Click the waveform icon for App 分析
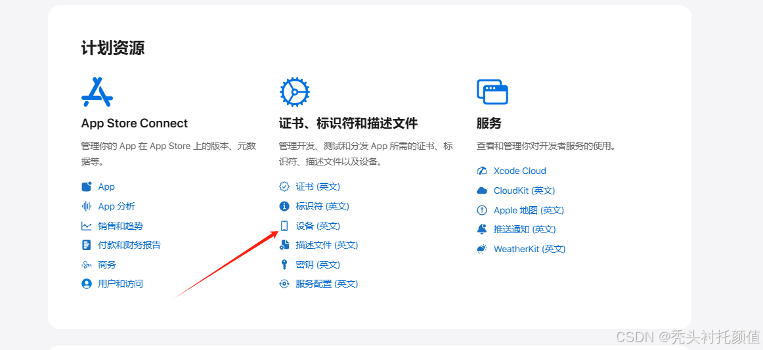Screen dimensions: 763x350 87,206
